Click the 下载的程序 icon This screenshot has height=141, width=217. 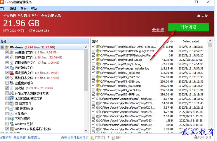coord(11,119)
